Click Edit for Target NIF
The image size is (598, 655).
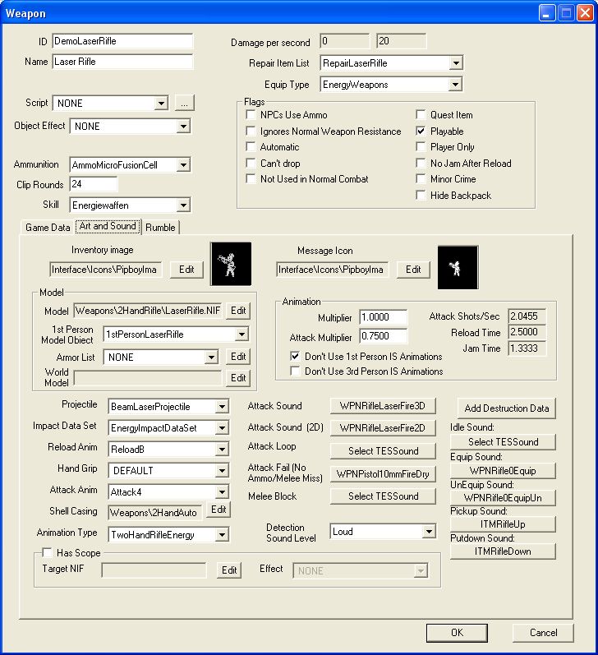click(229, 570)
